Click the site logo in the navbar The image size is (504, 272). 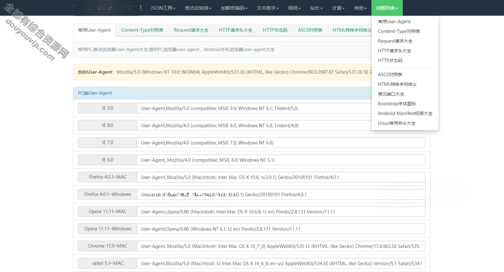(x=107, y=8)
